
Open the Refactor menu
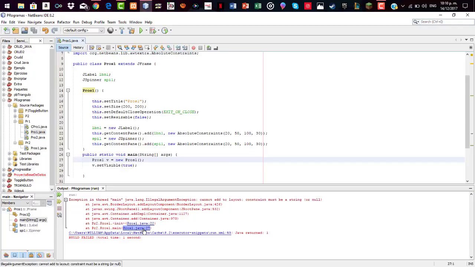tap(63, 22)
